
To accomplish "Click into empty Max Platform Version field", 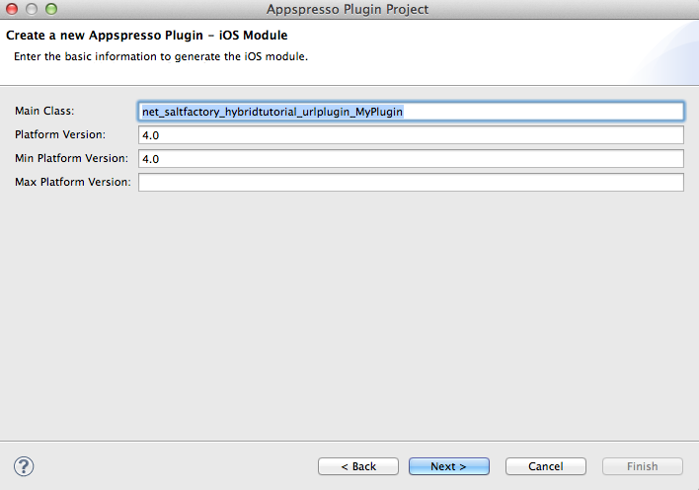I will pos(411,182).
